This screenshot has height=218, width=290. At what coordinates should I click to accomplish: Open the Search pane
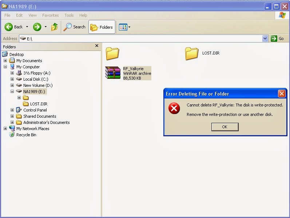point(74,27)
